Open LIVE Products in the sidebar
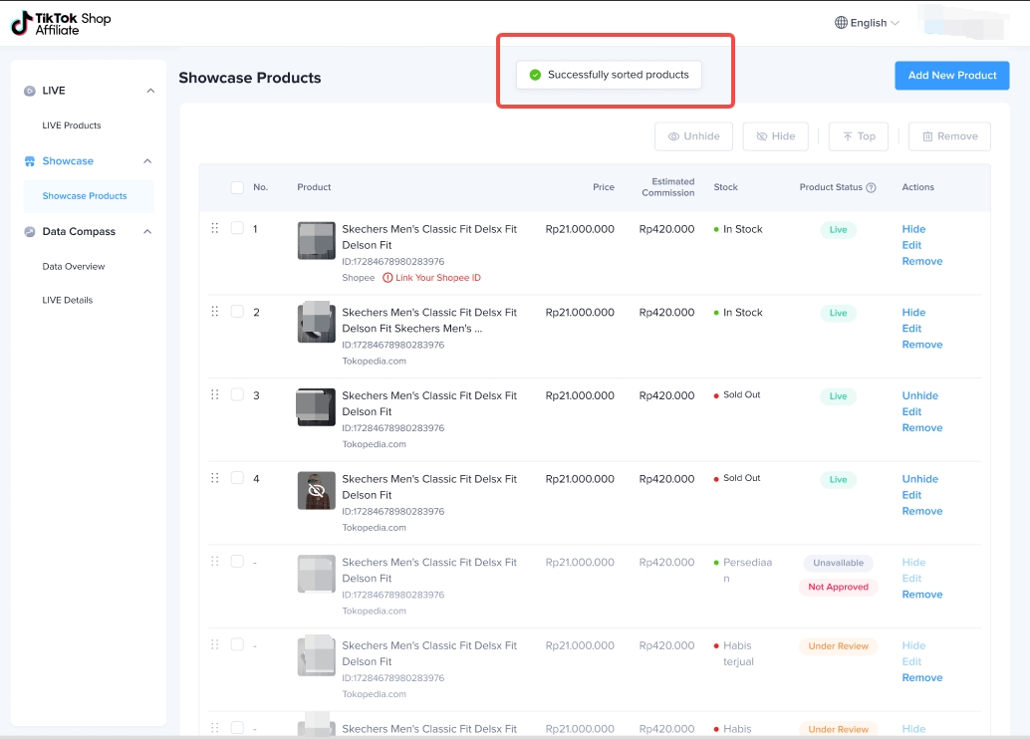This screenshot has width=1030, height=739. coord(72,125)
